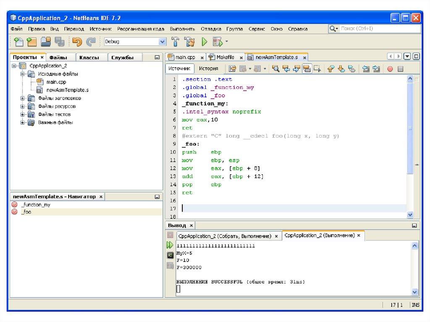Switch to the Службы panel tab

pos(122,58)
